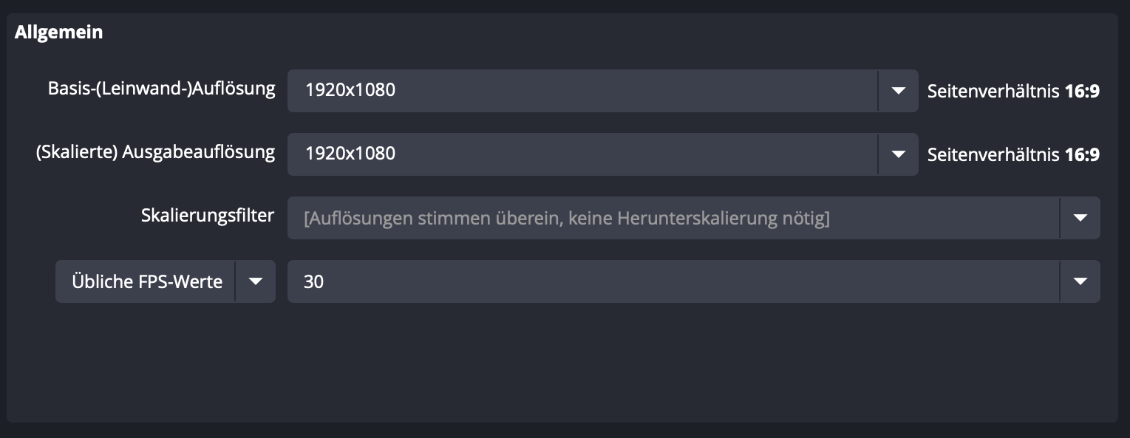Viewport: 1130px width, 438px height.
Task: Click the Basis-(Leinwand-)Auflösung label
Action: click(161, 89)
